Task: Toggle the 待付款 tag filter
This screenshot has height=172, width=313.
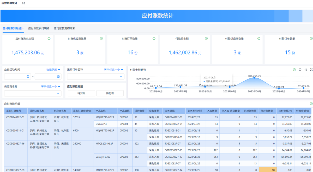Action: (110, 93)
